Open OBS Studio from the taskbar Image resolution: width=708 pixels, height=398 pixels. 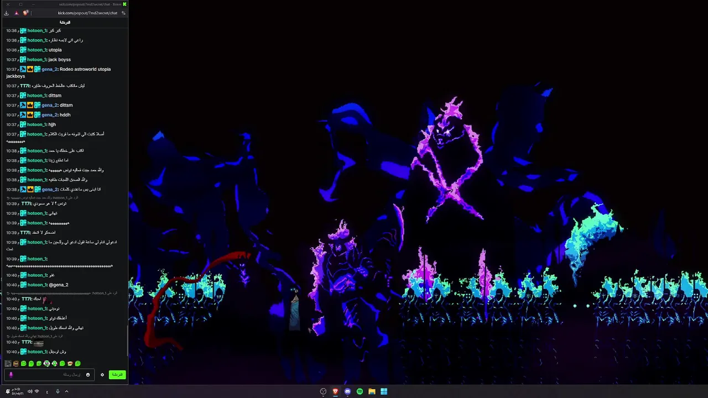pyautogui.click(x=323, y=391)
